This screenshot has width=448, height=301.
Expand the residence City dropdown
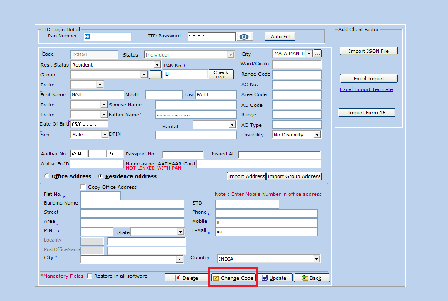click(180, 259)
